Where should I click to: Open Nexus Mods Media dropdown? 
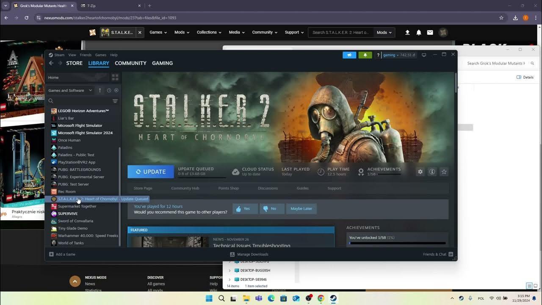tap(237, 32)
